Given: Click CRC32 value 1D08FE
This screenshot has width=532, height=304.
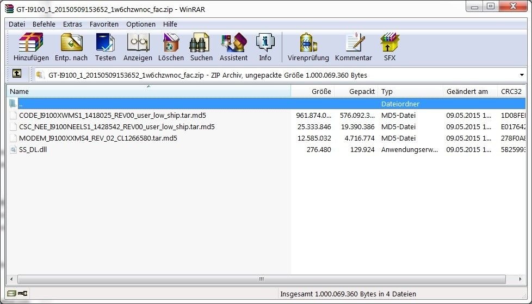Looking at the screenshot, I should pos(513,116).
